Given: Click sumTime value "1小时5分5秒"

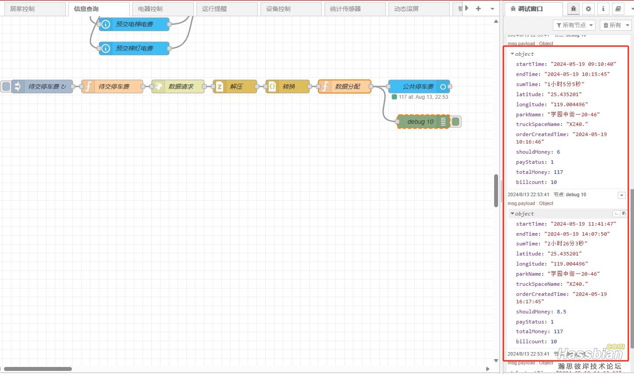Looking at the screenshot, I should pos(564,84).
